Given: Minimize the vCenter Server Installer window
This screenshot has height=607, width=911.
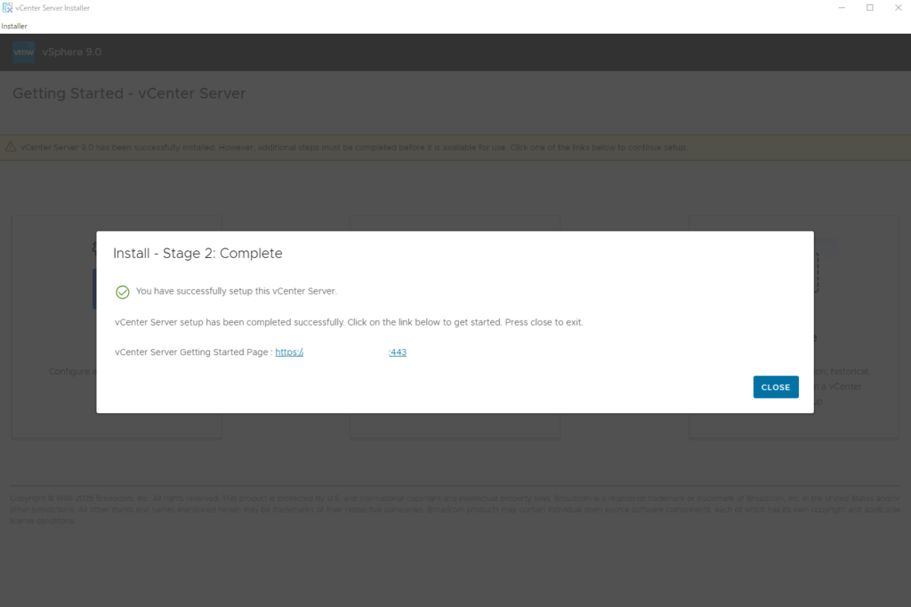Looking at the screenshot, I should coord(841,8).
